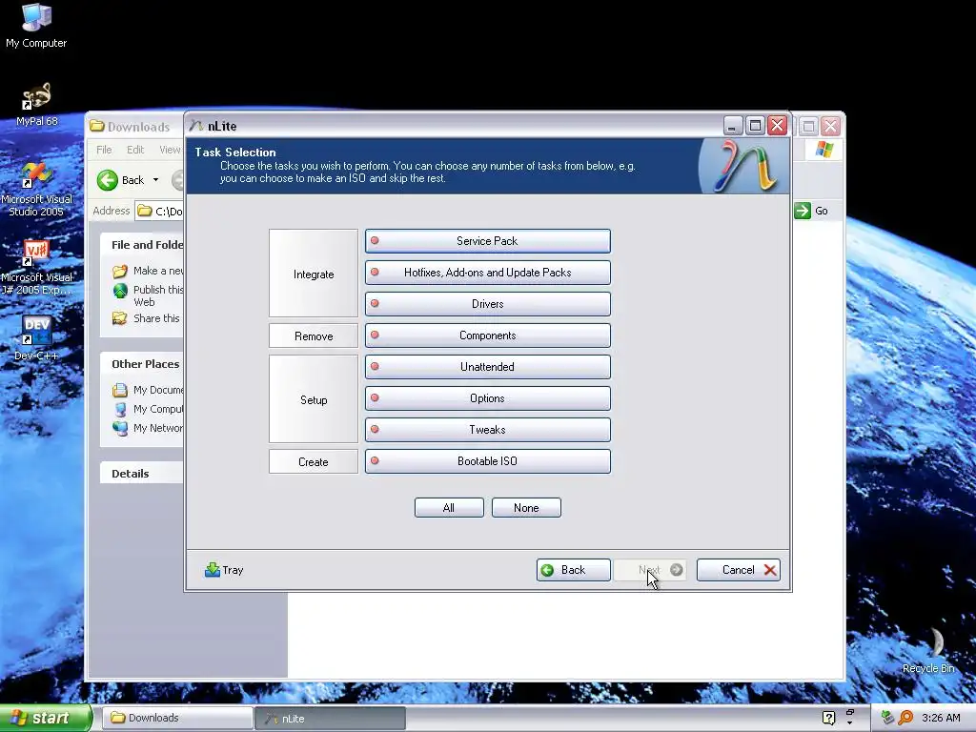Click the orange magnifier tray icon
This screenshot has width=976, height=732.
click(905, 718)
